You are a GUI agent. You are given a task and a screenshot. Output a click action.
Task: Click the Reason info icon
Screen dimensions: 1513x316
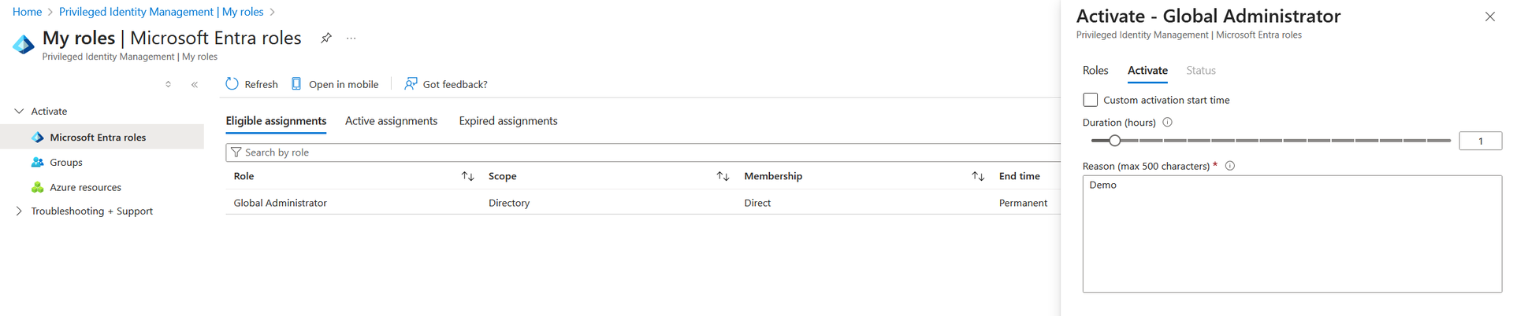tap(1230, 166)
